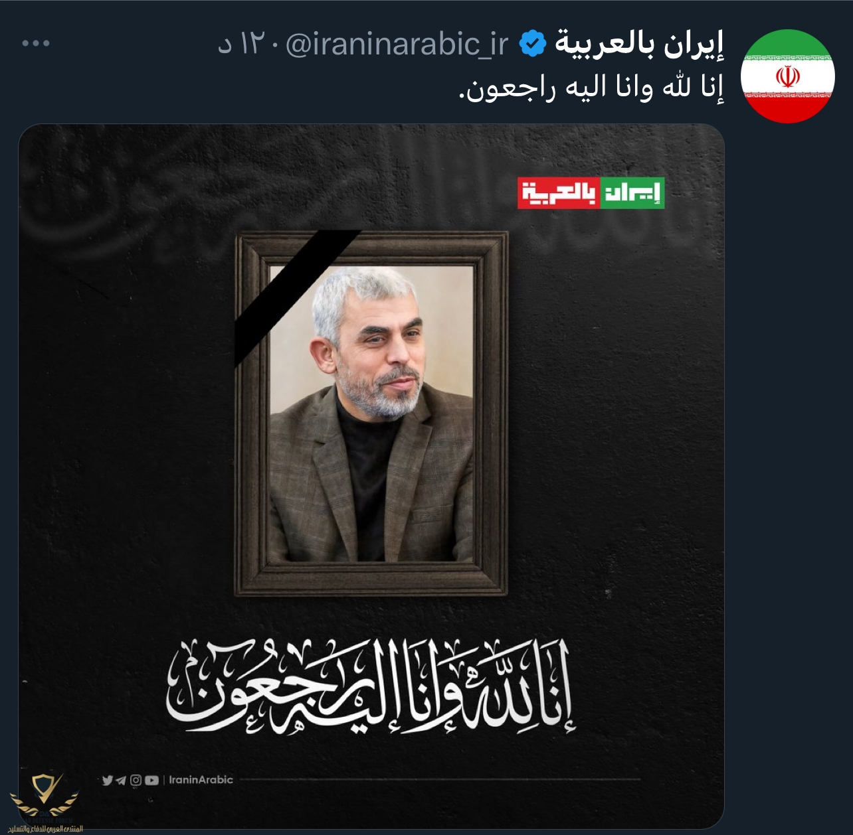Click the green إيران half of the logo

click(x=632, y=193)
